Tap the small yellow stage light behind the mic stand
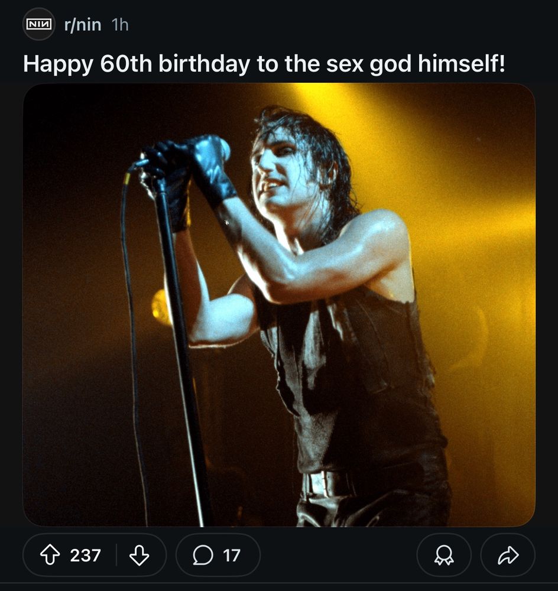The height and width of the screenshot is (591, 558). point(160,307)
